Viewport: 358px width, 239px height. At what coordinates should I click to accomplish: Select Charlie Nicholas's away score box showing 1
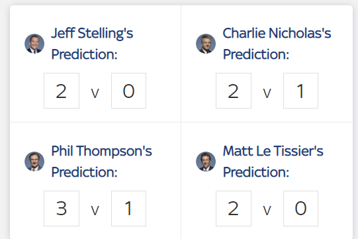[x=300, y=91]
